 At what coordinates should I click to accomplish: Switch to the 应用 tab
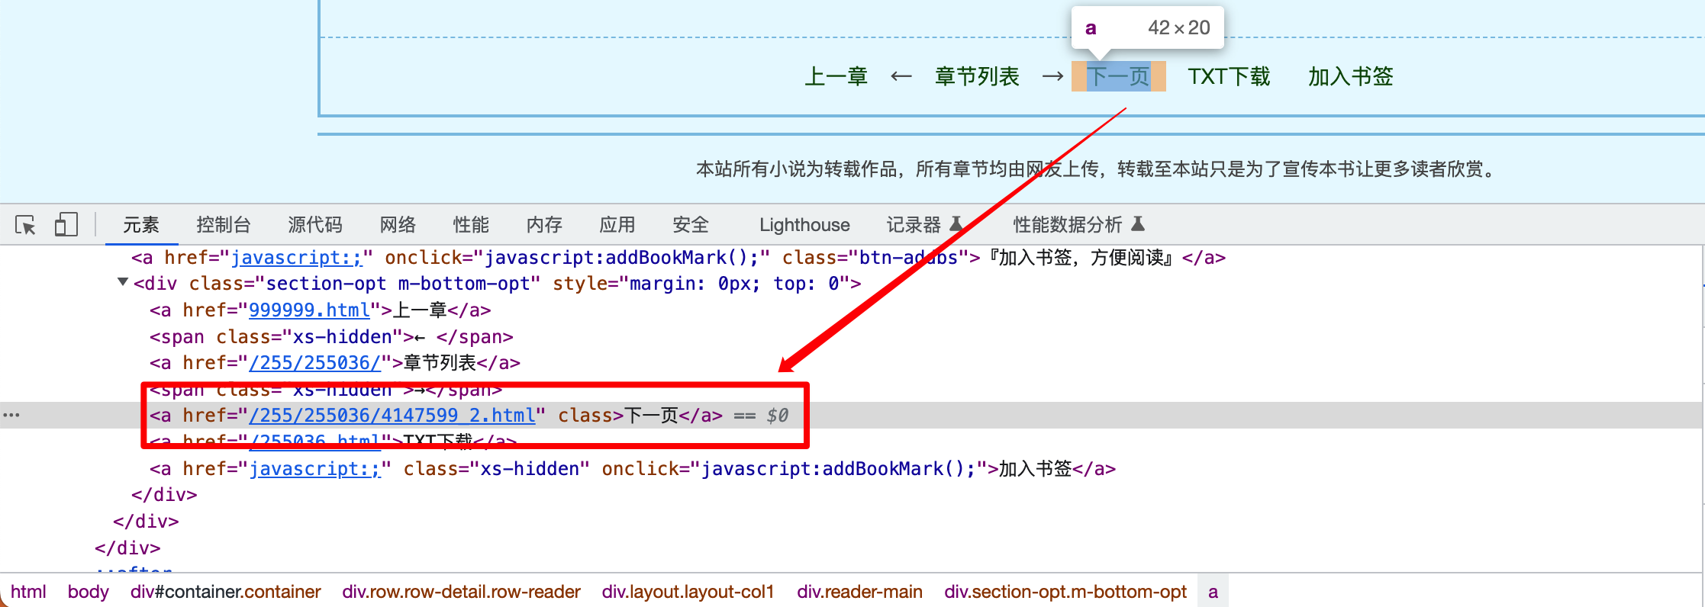coord(617,224)
